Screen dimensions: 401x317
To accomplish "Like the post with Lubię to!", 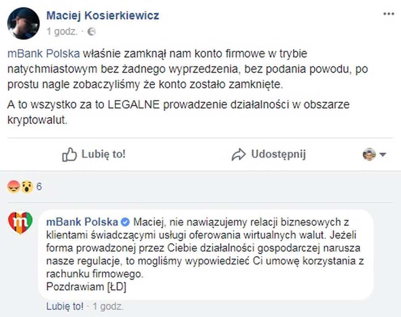I will point(104,155).
